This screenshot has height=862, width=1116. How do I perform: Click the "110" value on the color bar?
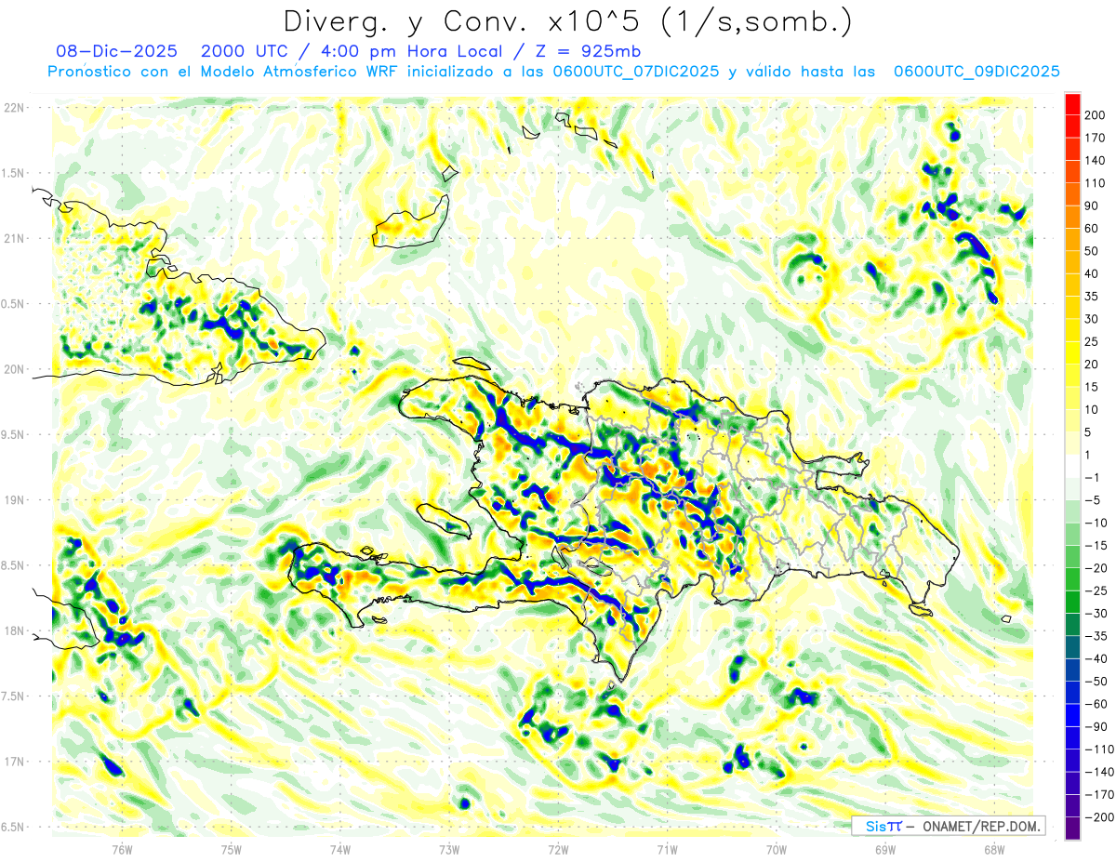click(x=1095, y=183)
